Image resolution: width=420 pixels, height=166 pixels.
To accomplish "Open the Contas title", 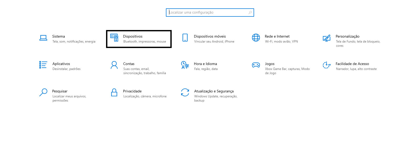I will click(x=129, y=64).
